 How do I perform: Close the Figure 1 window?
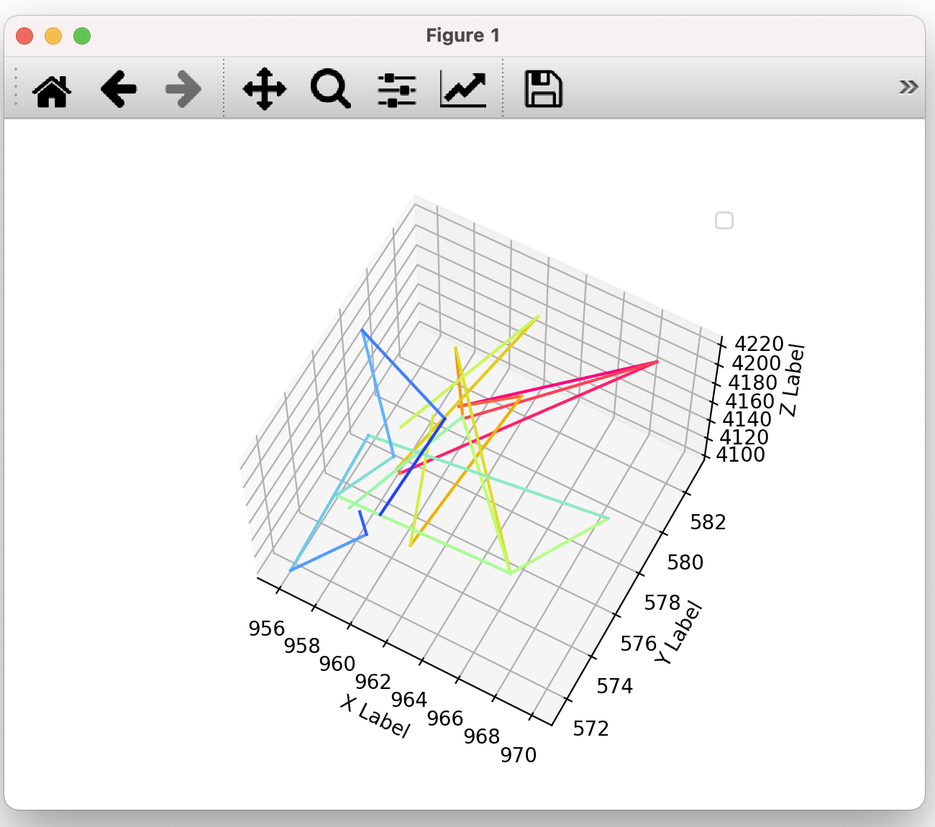coord(24,36)
